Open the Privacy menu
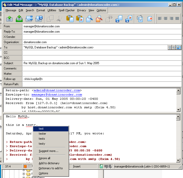Viewport: 183px width, 178px height. [82, 10]
